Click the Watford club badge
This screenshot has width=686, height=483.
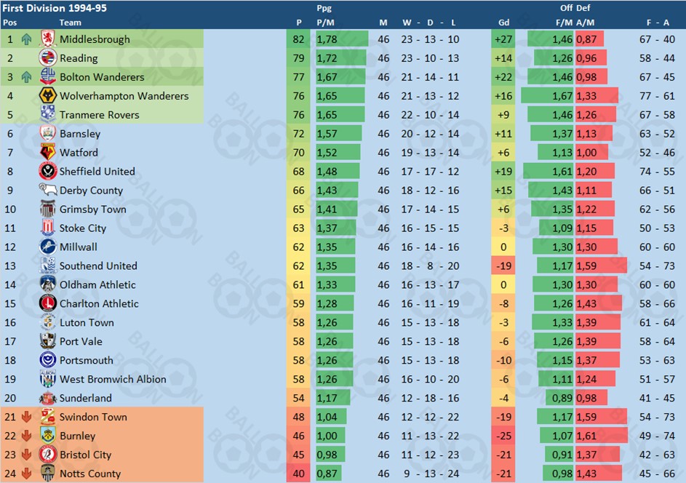(x=48, y=152)
